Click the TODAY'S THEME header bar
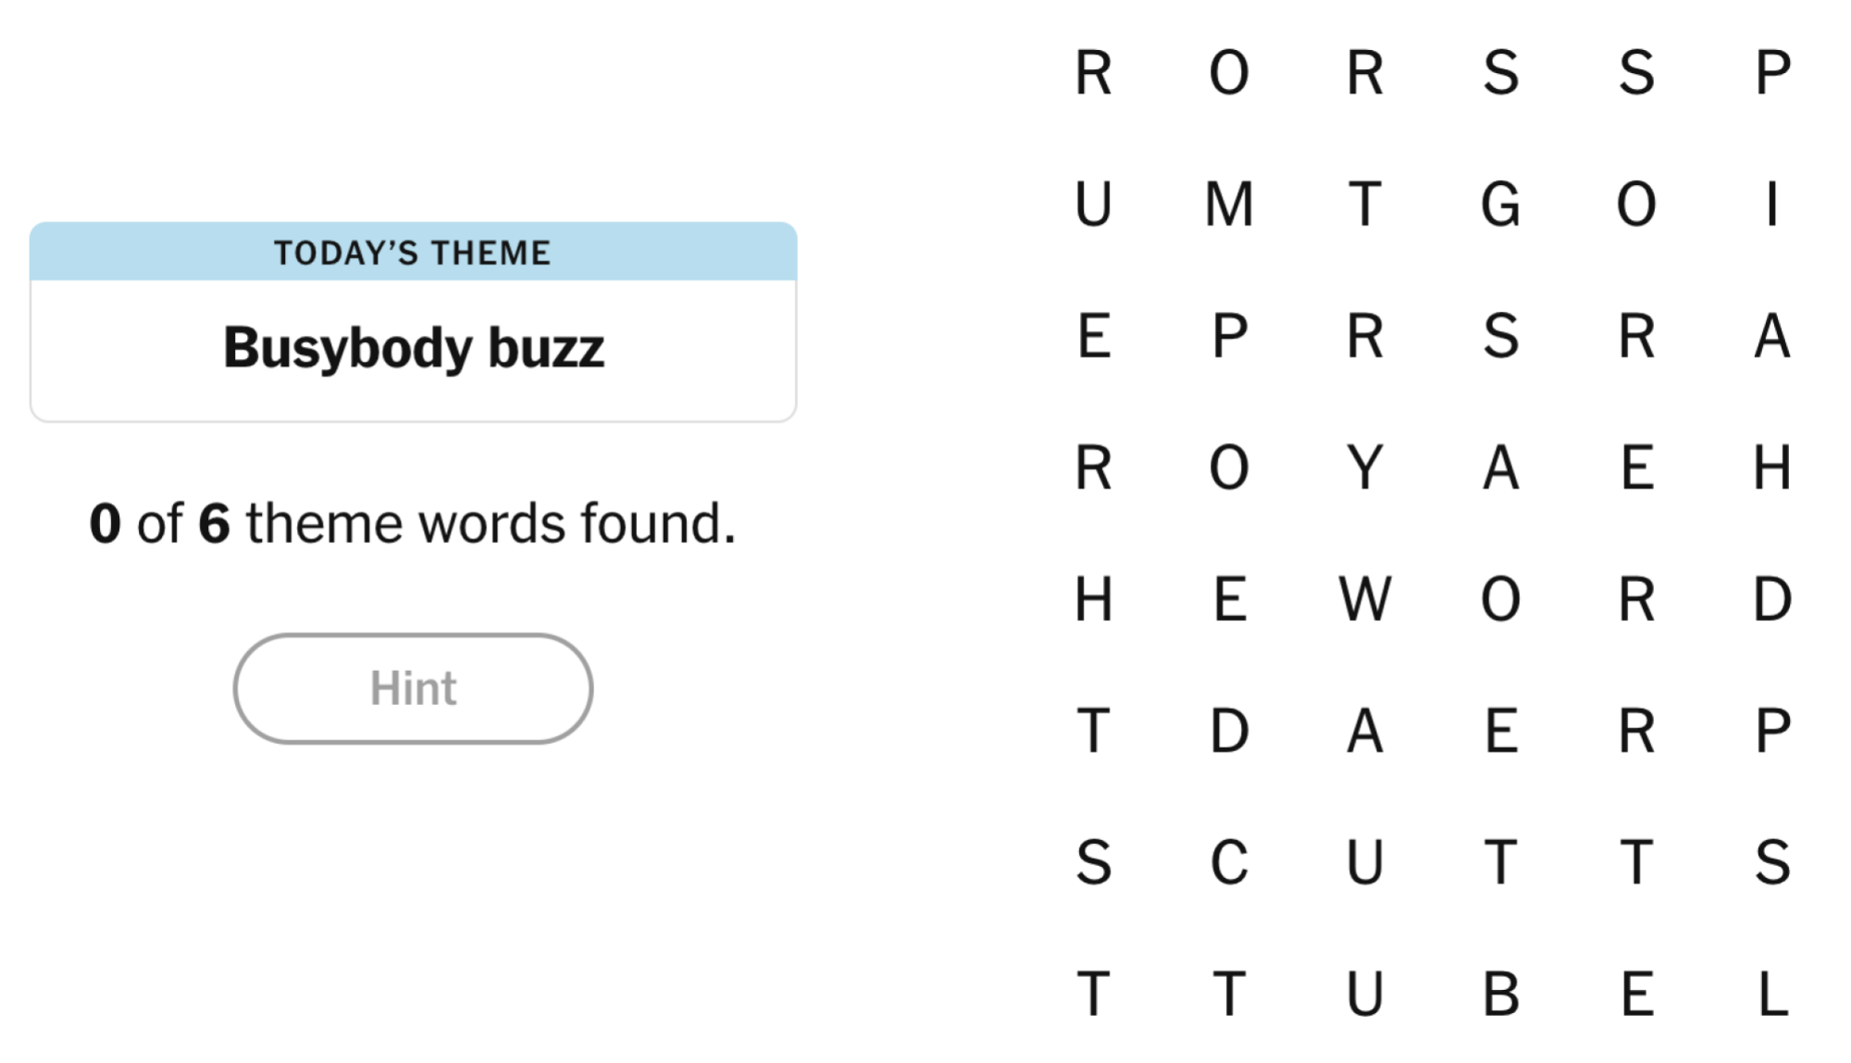This screenshot has height=1063, width=1851. pos(414,251)
